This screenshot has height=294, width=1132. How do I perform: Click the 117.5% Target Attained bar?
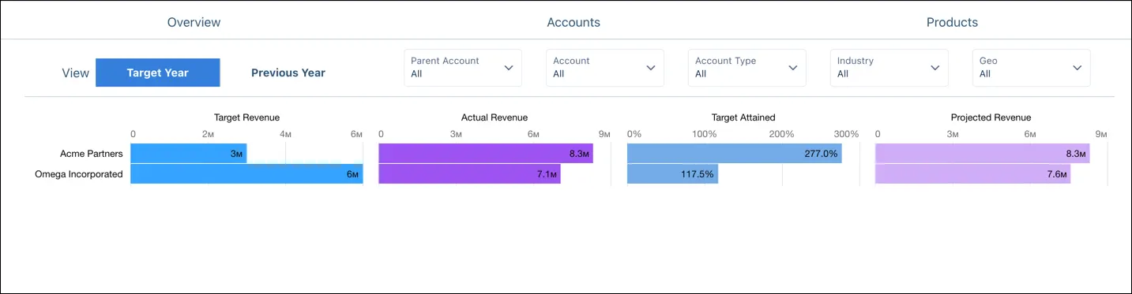pyautogui.click(x=672, y=174)
